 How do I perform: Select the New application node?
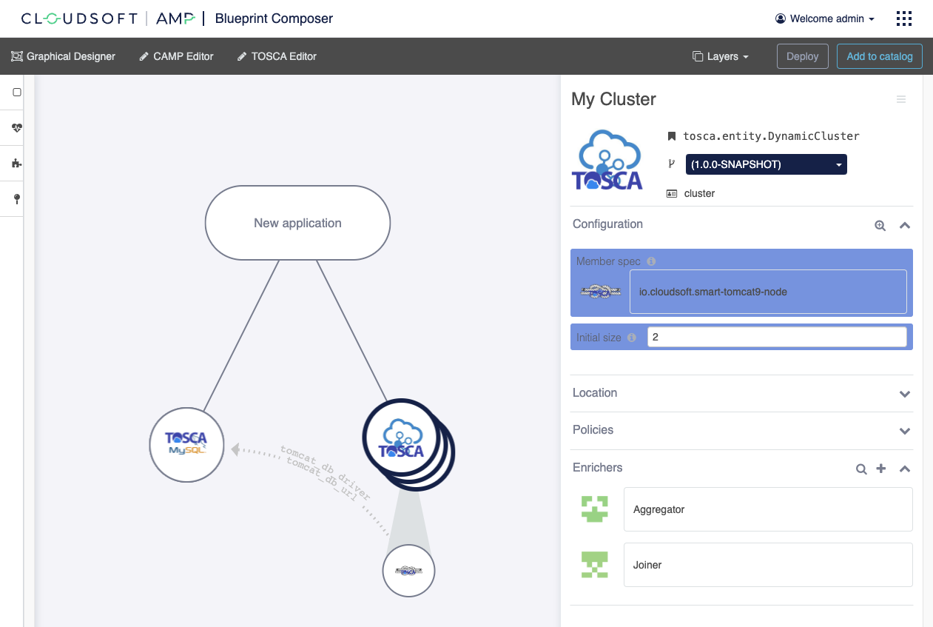pyautogui.click(x=297, y=223)
